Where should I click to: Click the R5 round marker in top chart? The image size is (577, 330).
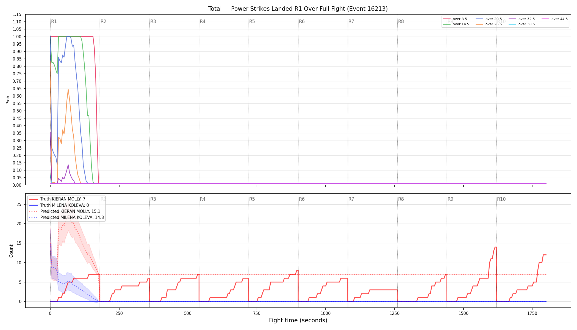click(252, 21)
